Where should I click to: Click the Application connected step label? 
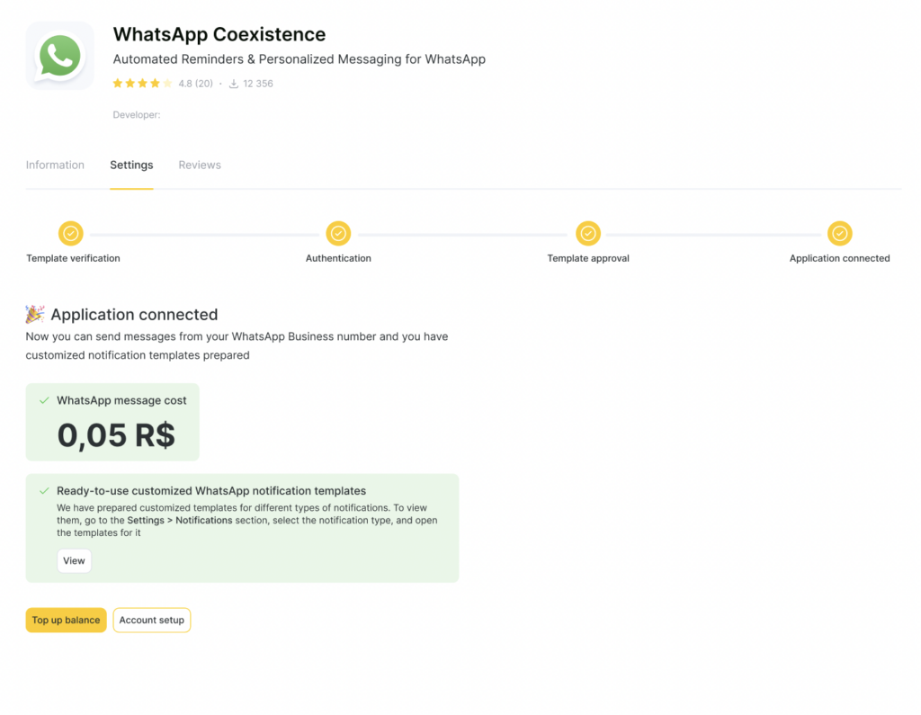839,258
